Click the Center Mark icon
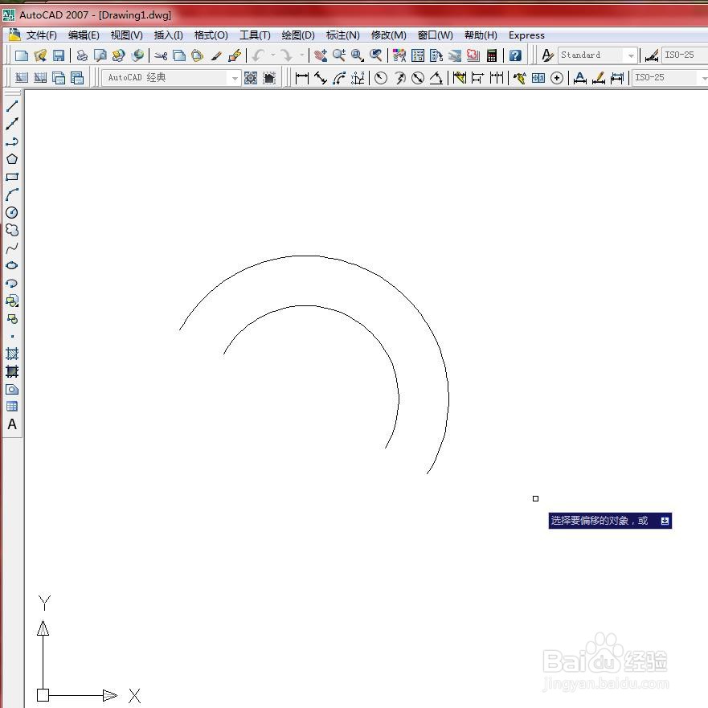This screenshot has width=708, height=708. [x=557, y=78]
